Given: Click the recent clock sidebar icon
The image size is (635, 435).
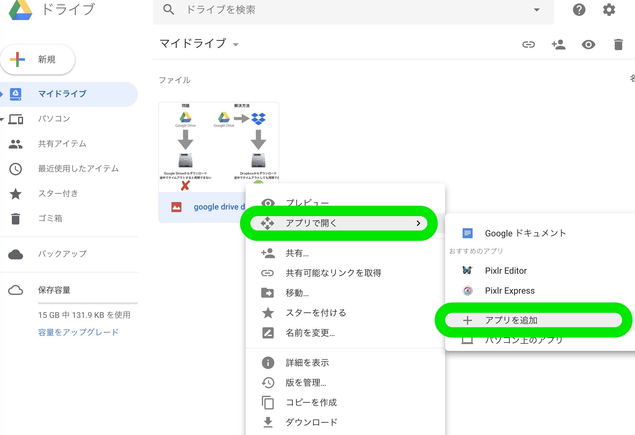Looking at the screenshot, I should point(16,169).
